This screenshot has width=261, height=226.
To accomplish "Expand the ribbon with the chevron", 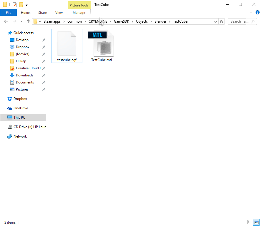I will point(251,12).
